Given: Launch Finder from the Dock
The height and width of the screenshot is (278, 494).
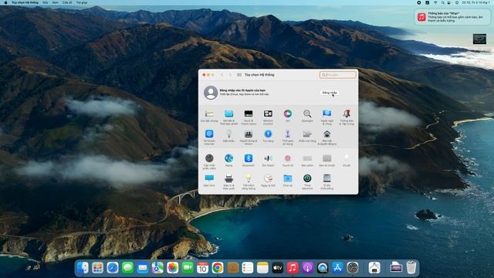Looking at the screenshot, I should tap(83, 268).
